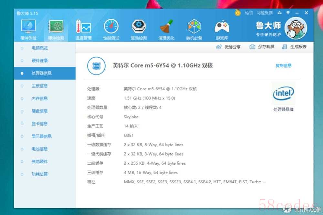Viewport: 323px width, 215px height.
Task: Open the dropdown menu arrow in title bar
Action: (288, 13)
